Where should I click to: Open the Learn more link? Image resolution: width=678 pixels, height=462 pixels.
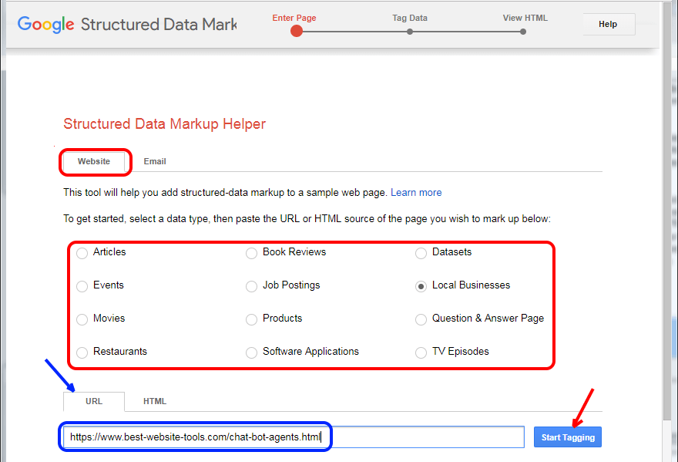click(x=416, y=192)
